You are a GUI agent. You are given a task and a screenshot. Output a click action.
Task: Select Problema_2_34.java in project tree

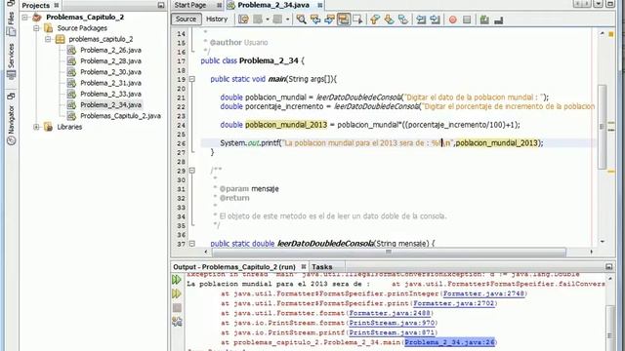(x=110, y=104)
